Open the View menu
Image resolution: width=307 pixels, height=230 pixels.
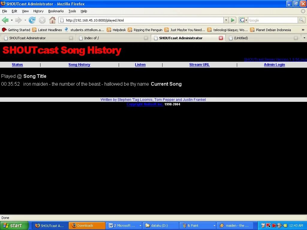point(25,11)
